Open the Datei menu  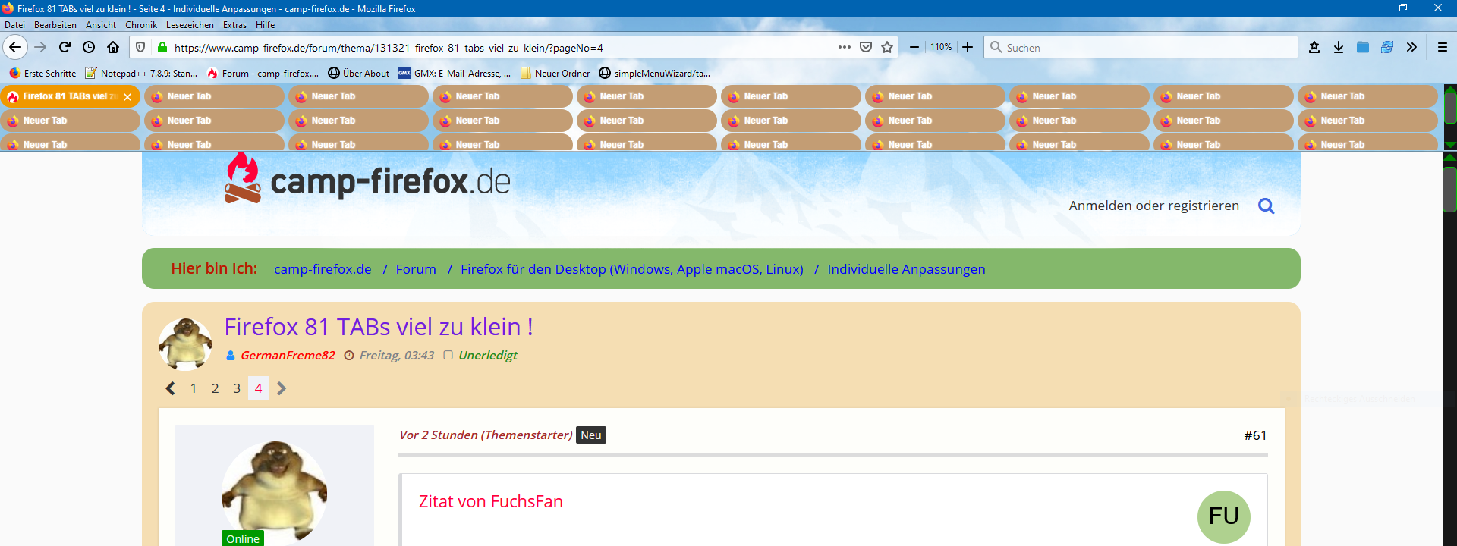14,25
